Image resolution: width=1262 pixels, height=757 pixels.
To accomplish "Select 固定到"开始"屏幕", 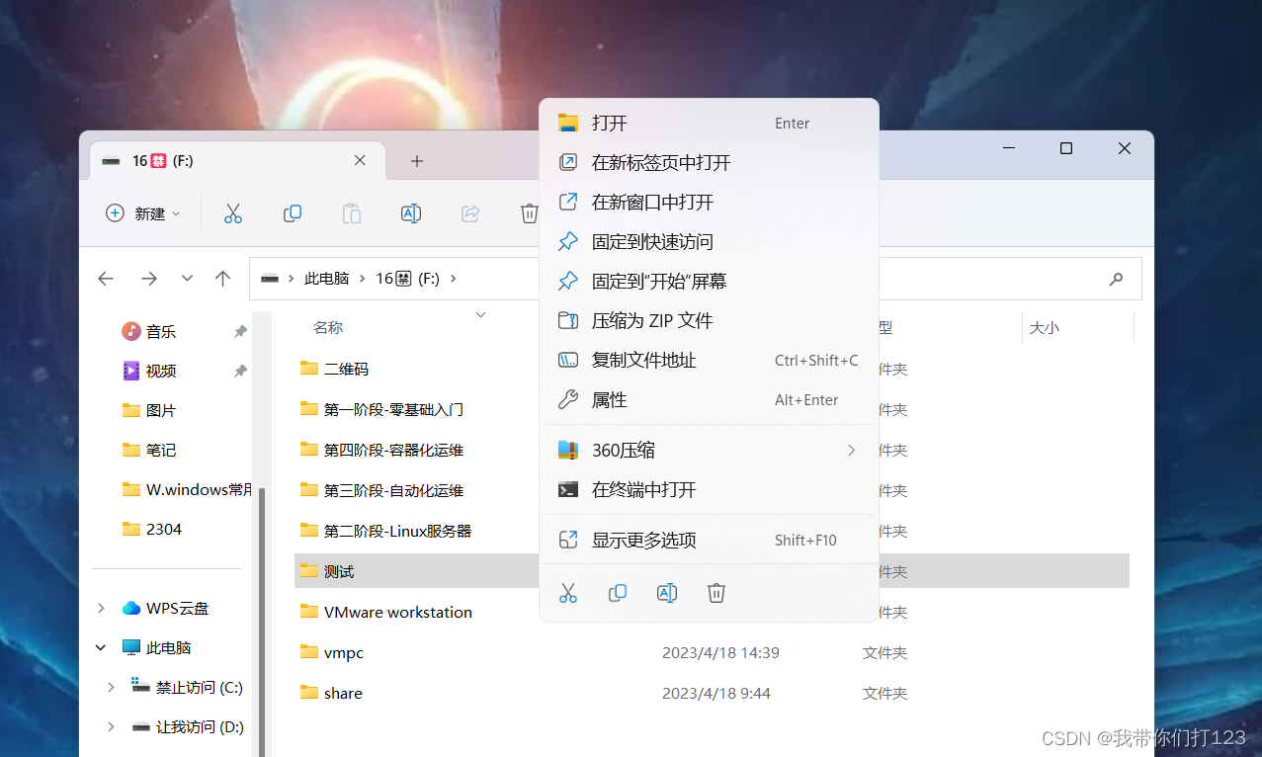I will 709,281.
